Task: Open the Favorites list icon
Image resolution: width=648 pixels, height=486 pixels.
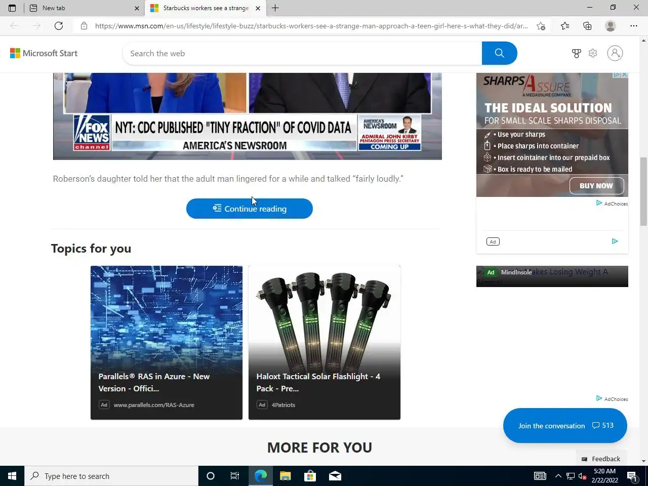Action: click(565, 26)
